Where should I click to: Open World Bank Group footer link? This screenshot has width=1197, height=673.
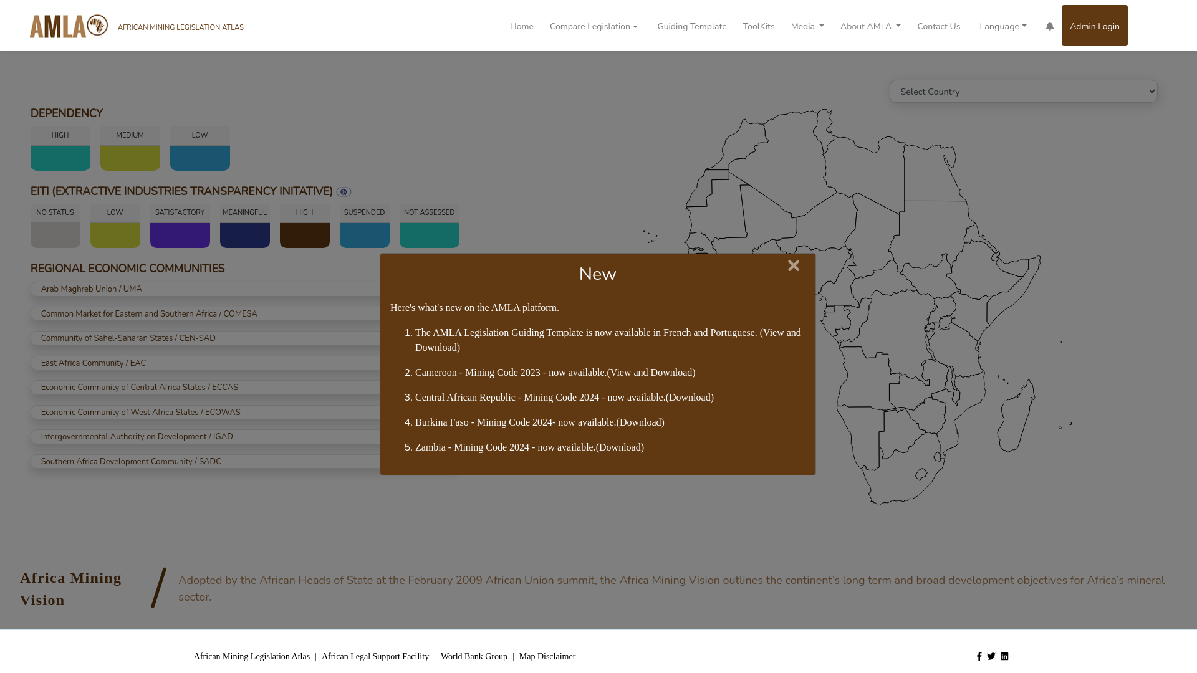pyautogui.click(x=474, y=657)
